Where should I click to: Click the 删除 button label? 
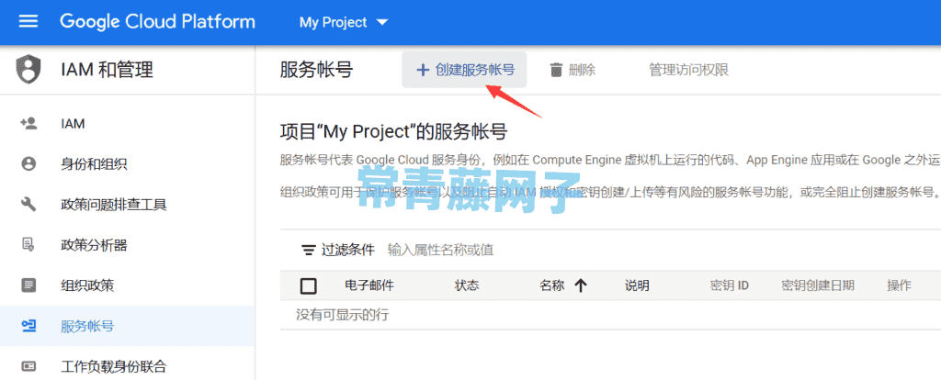pos(582,70)
